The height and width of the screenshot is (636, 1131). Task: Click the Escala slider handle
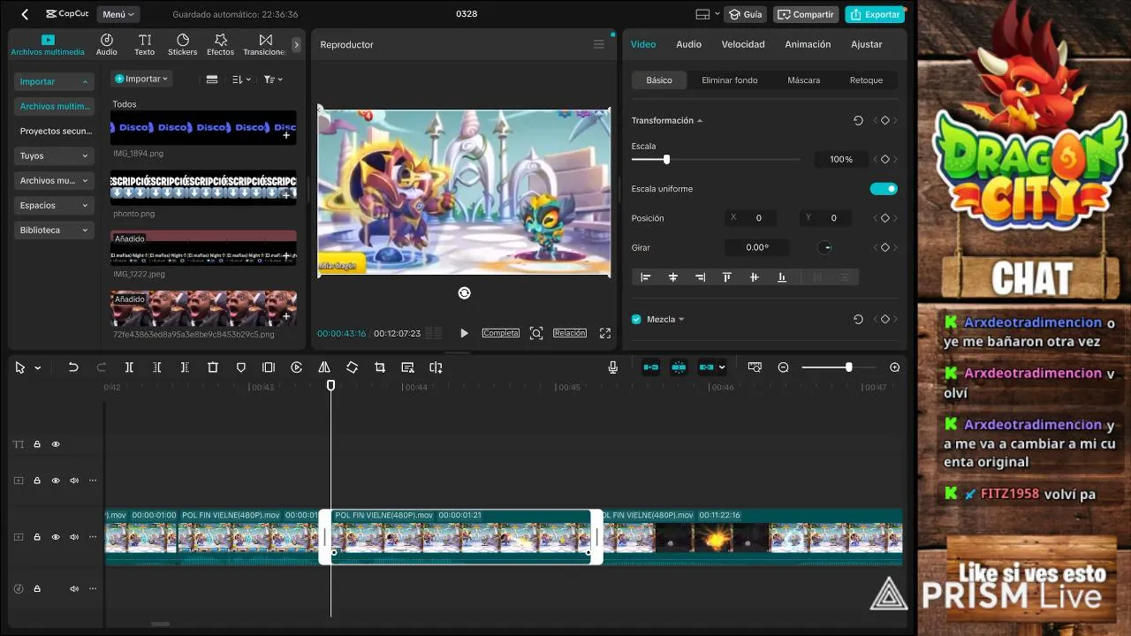pyautogui.click(x=666, y=159)
